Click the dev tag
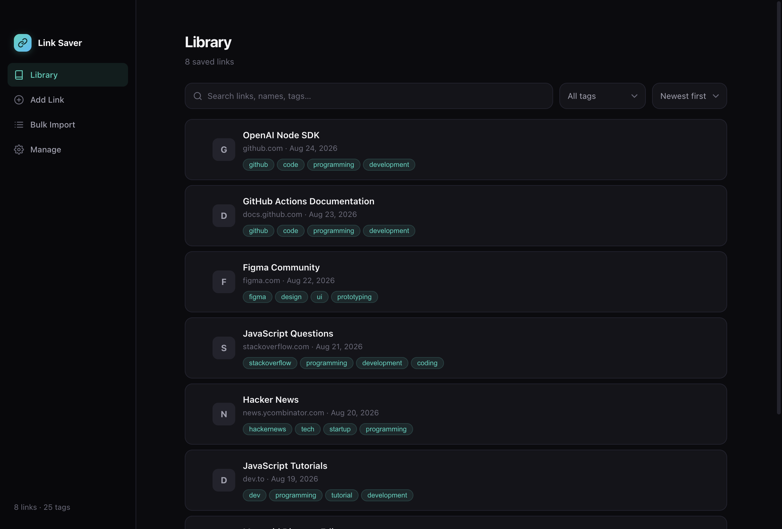Image resolution: width=782 pixels, height=529 pixels. coord(254,495)
